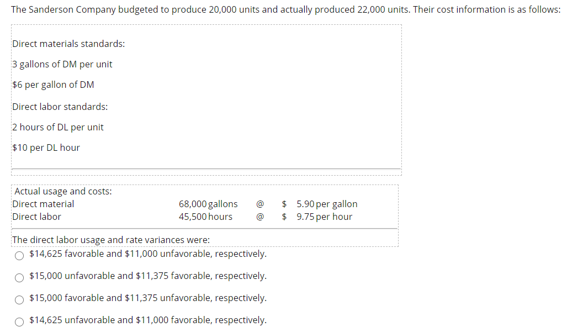Pick the $15,000 favorable and $11,375 unfavorable radio button
The image size is (567, 332).
pos(19,298)
